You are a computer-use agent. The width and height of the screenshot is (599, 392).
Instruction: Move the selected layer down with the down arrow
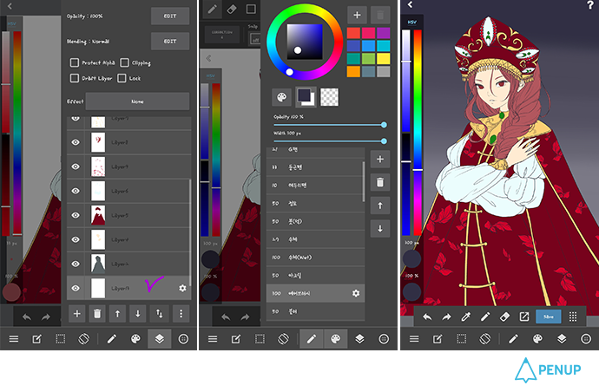click(x=137, y=314)
